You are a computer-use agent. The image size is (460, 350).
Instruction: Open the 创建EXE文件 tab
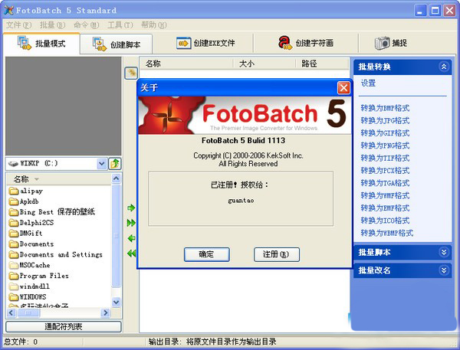click(205, 43)
